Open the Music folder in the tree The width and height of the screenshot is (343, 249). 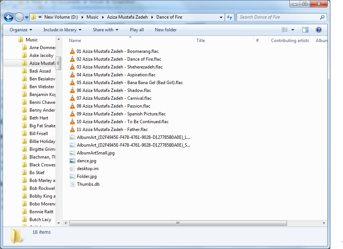click(31, 40)
